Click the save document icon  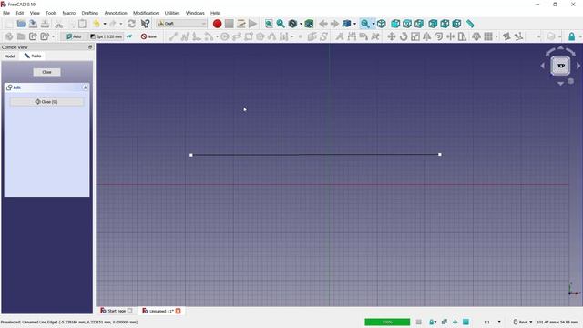point(33,24)
